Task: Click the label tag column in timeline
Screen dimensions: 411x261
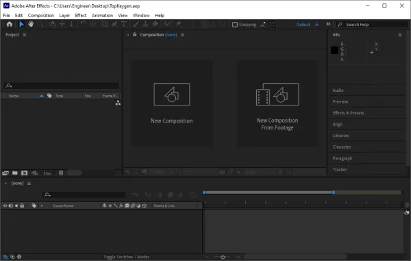Action: (x=34, y=206)
